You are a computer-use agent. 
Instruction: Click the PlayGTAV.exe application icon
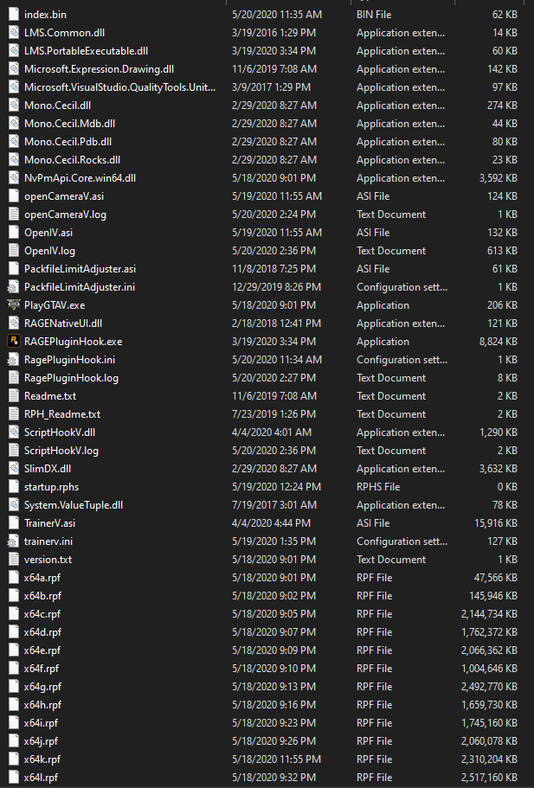14,305
